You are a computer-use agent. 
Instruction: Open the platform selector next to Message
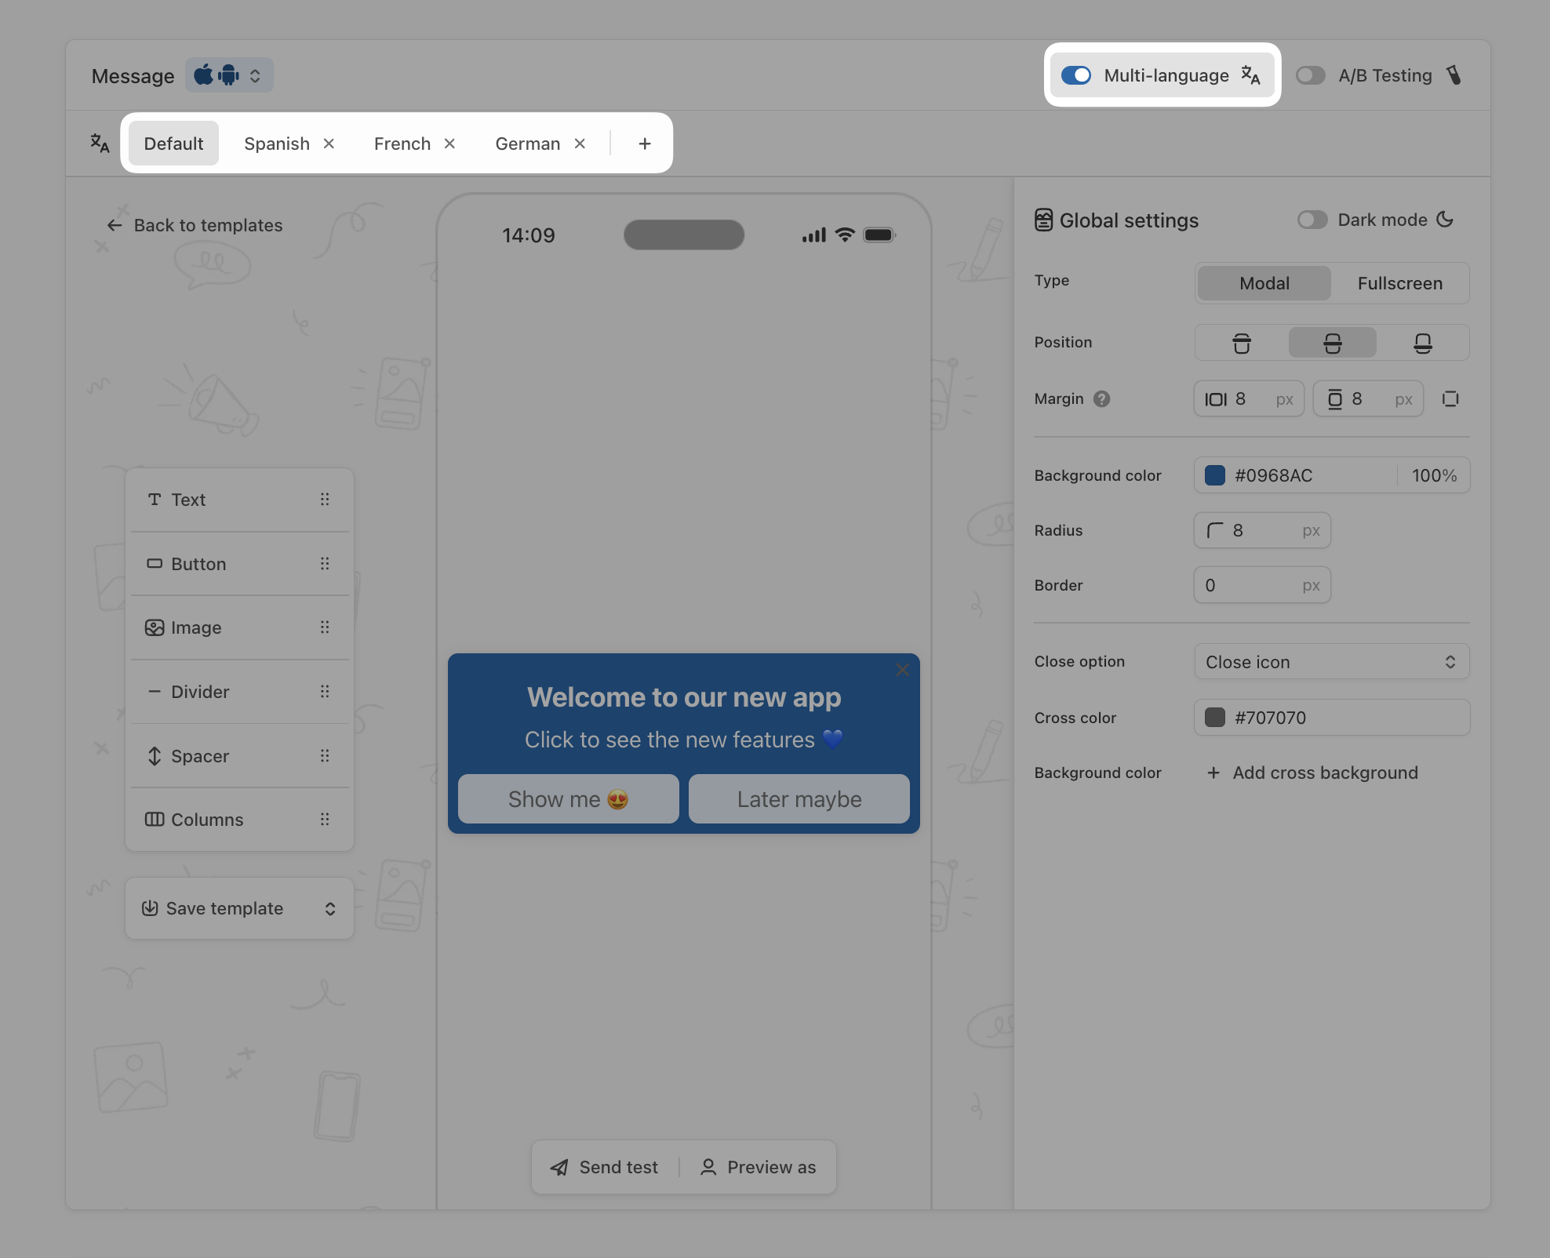[x=229, y=75]
